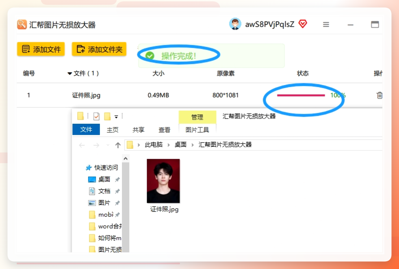Click the 0.49MB size cell

click(x=158, y=95)
